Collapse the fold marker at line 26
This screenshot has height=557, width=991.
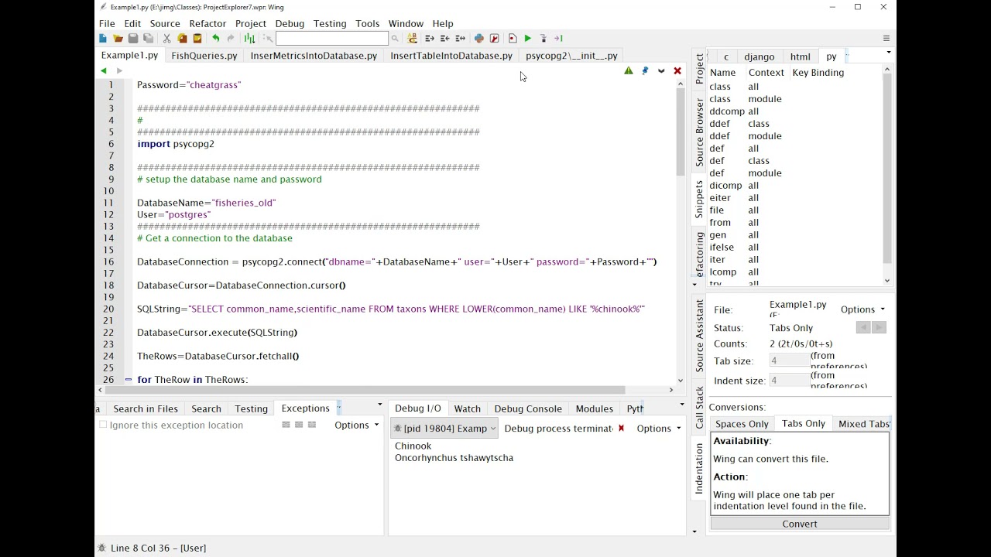(128, 380)
